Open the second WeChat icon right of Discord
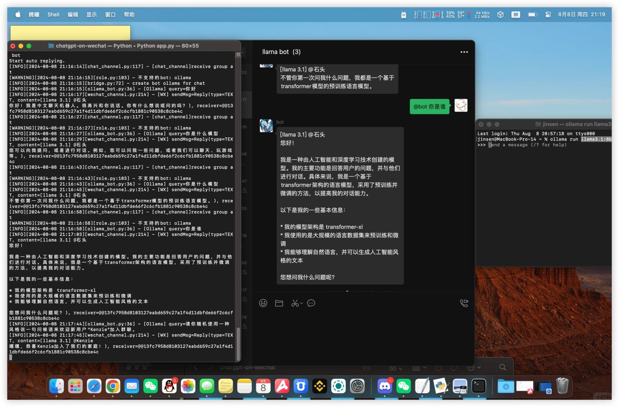The width and height of the screenshot is (619, 407). (x=404, y=386)
